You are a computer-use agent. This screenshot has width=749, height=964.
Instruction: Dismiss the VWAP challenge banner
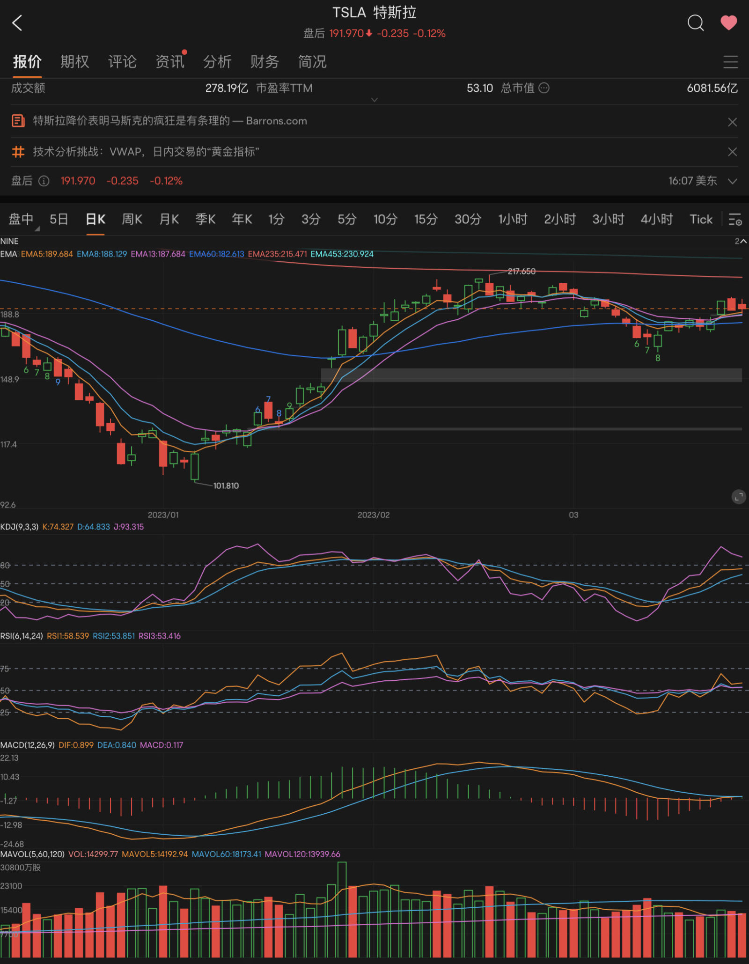[733, 152]
